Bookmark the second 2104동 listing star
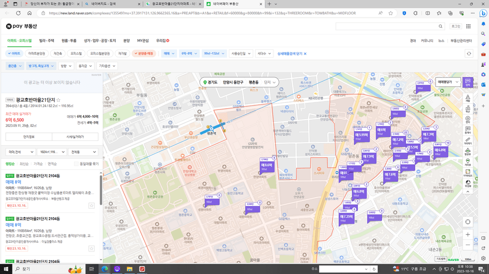 click(x=91, y=249)
